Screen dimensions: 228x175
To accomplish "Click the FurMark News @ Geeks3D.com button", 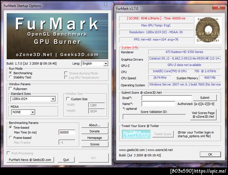I will coord(30,160).
